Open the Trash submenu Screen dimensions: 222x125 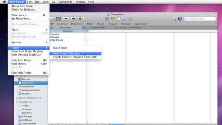tap(28, 30)
